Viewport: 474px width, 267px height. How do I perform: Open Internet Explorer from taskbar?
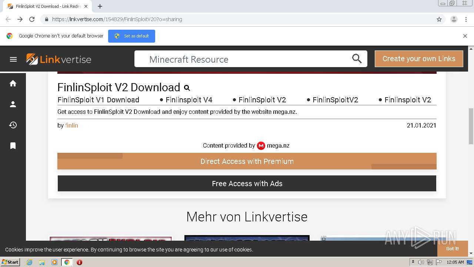click(x=29, y=262)
